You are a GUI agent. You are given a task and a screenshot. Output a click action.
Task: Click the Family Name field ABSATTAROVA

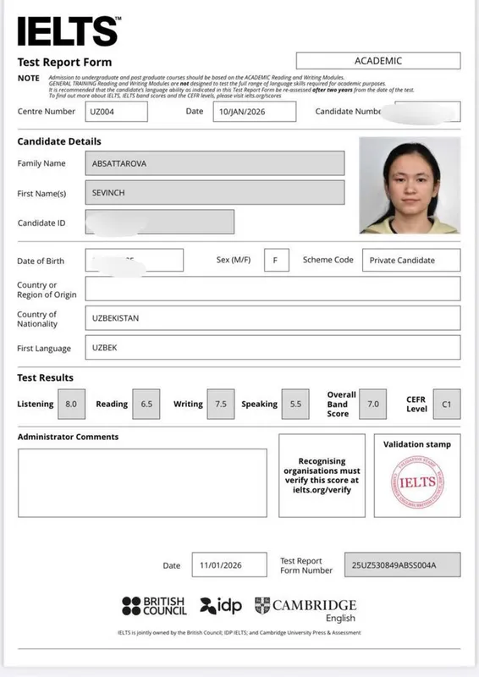[215, 163]
